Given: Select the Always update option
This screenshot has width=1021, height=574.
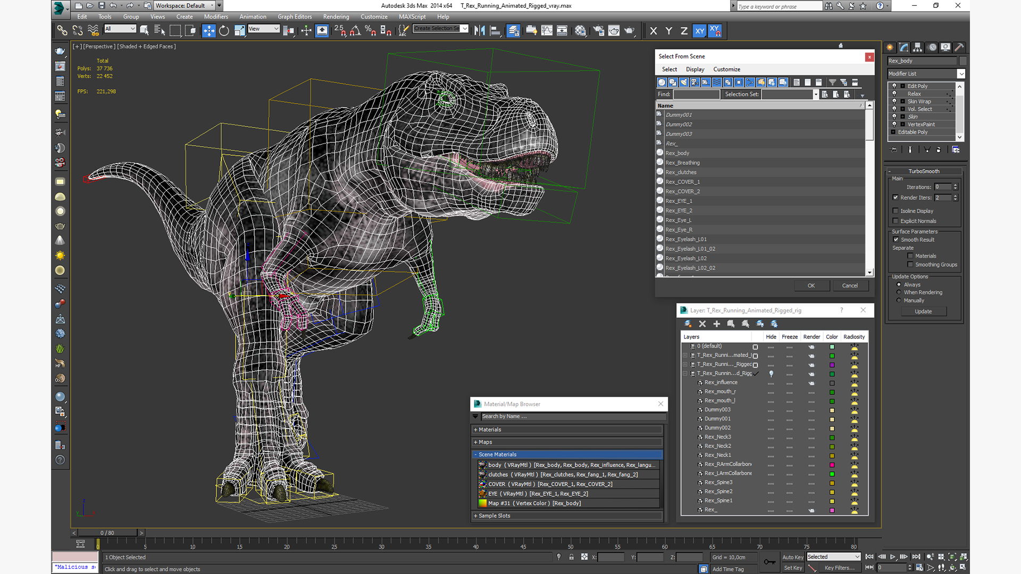Looking at the screenshot, I should pos(899,285).
